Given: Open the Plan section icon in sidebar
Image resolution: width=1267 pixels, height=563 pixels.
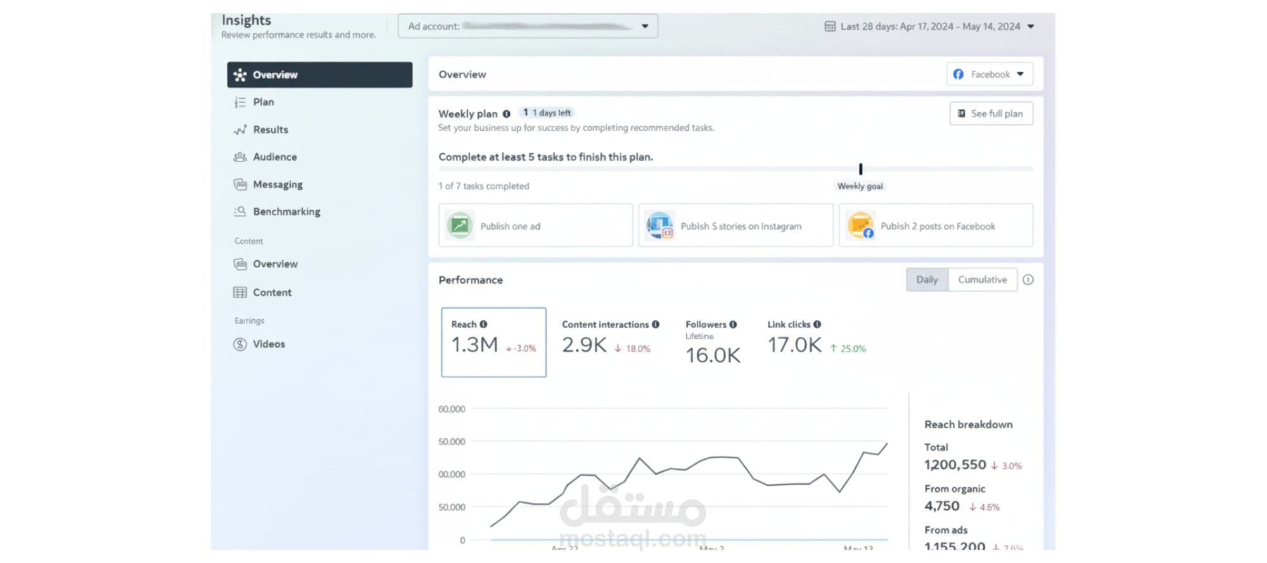Looking at the screenshot, I should (x=240, y=102).
